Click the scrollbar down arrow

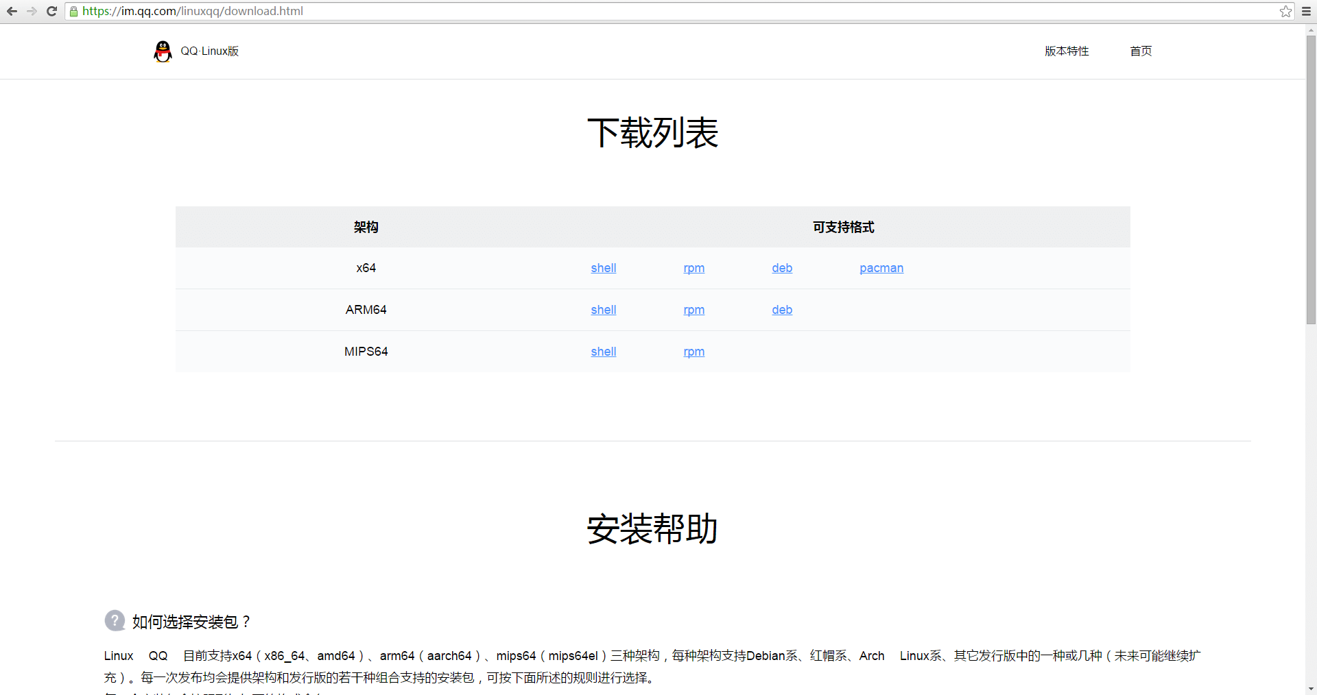pyautogui.click(x=1311, y=689)
